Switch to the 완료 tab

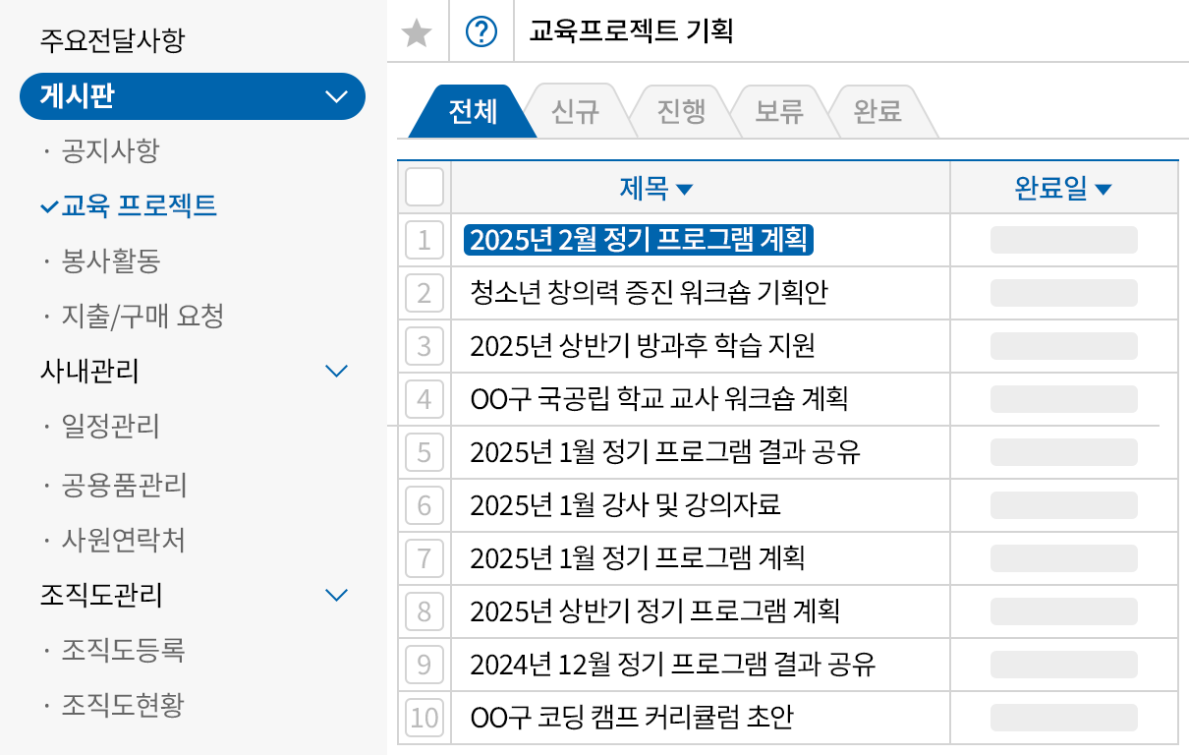[x=879, y=110]
